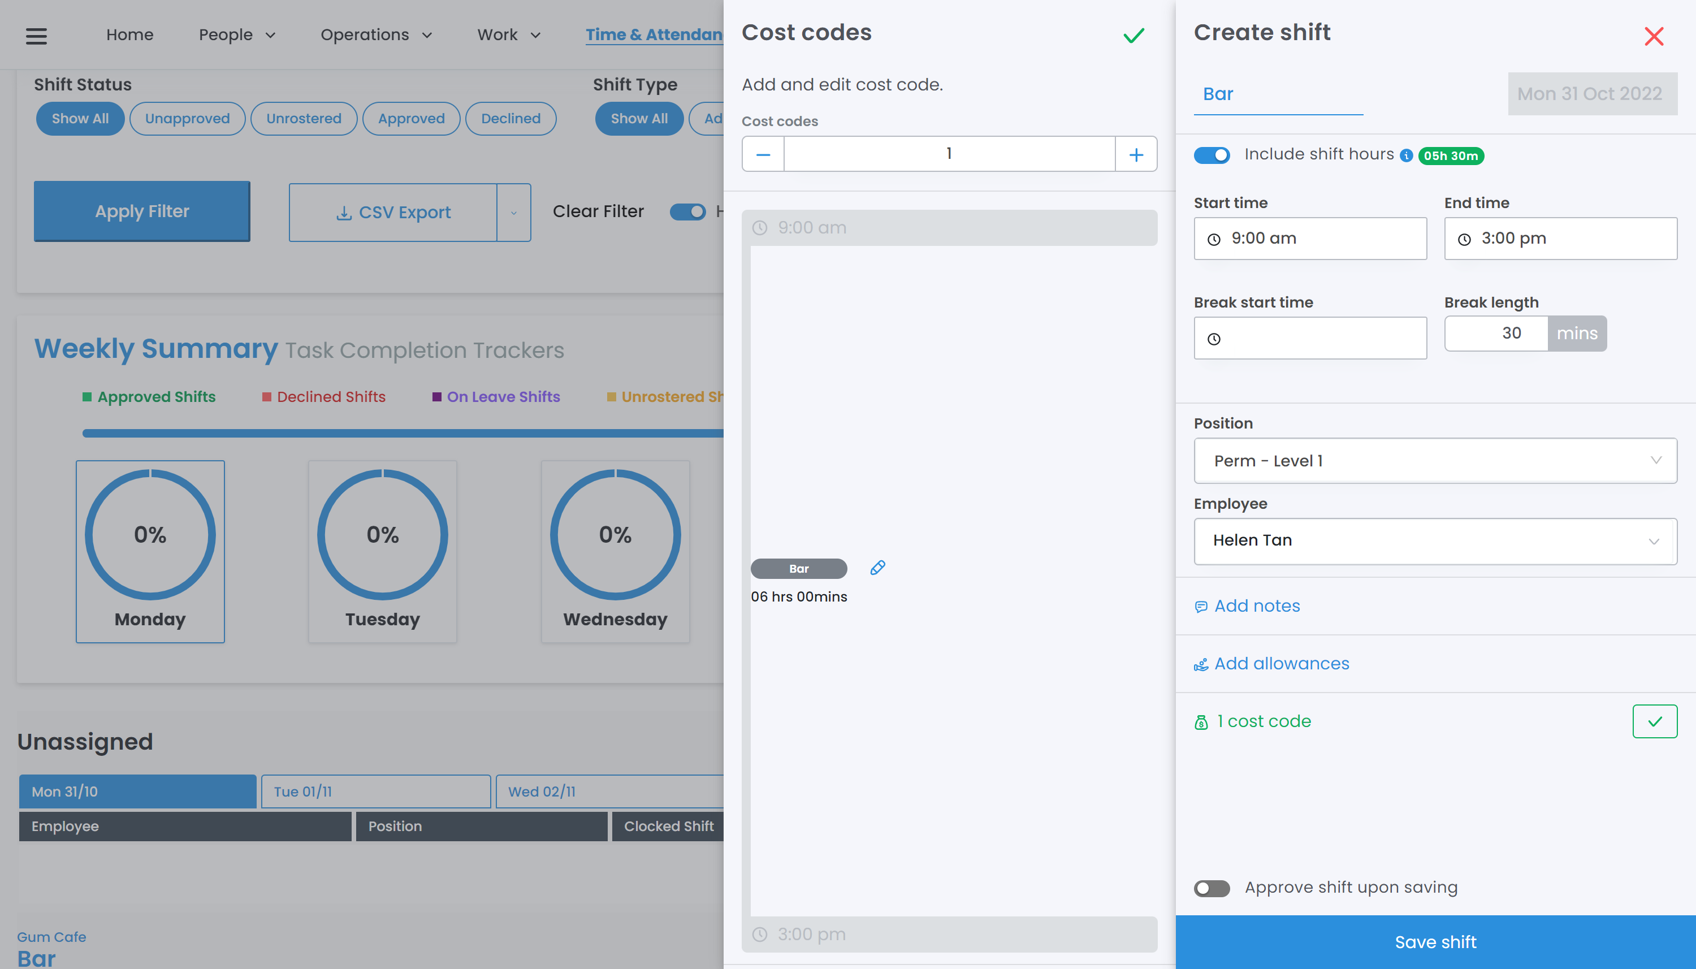Expand the CSV Export dropdown arrow
The width and height of the screenshot is (1696, 969).
(514, 213)
